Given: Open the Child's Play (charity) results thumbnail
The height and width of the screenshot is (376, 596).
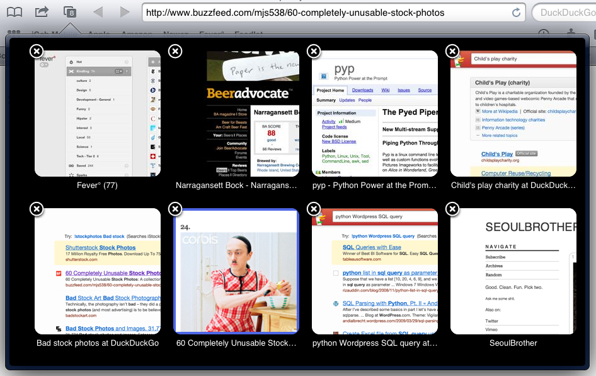Looking at the screenshot, I should point(513,114).
